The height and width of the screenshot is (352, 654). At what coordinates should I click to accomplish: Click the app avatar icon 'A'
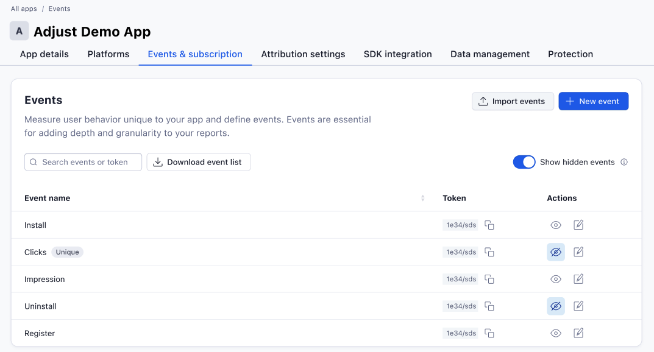pyautogui.click(x=20, y=31)
